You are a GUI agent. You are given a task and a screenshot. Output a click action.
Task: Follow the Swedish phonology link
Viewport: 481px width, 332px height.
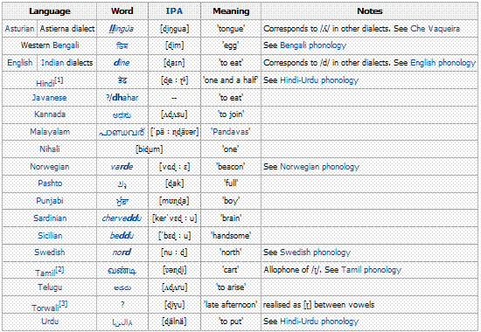coord(316,252)
